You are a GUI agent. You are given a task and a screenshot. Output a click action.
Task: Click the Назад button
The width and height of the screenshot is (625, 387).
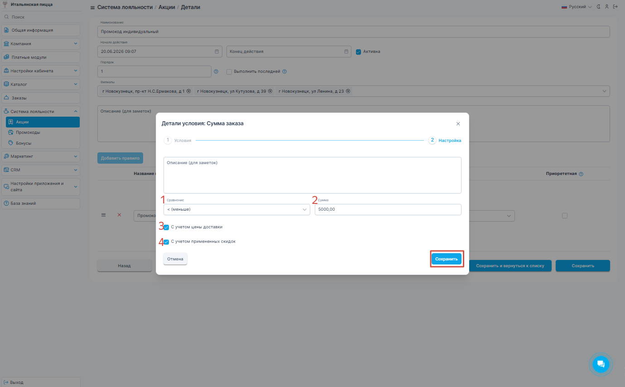(125, 266)
